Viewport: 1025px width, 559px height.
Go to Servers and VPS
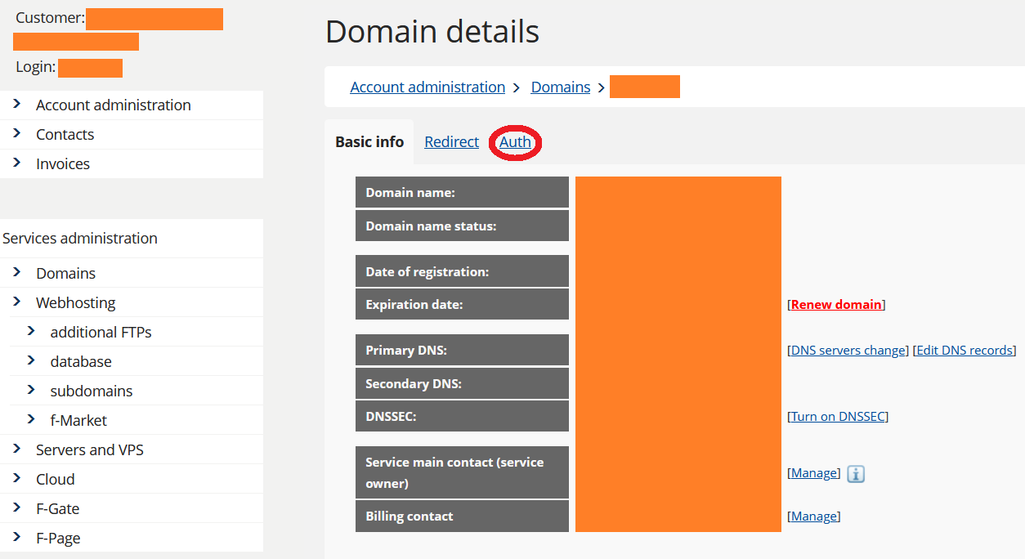pos(89,450)
